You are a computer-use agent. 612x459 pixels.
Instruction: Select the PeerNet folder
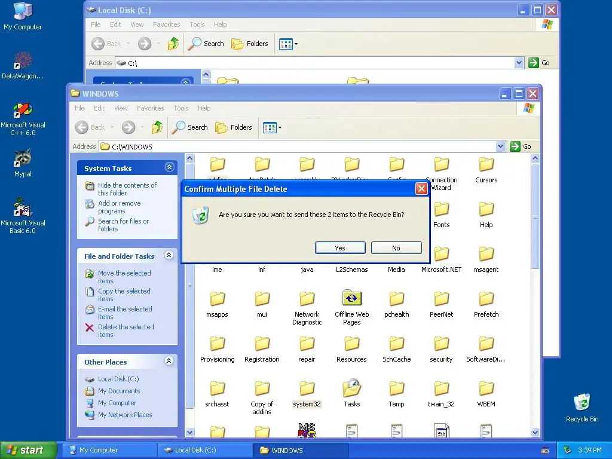(441, 304)
